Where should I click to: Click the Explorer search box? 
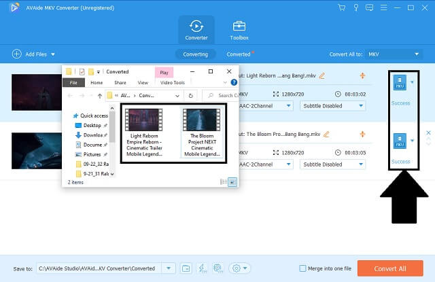coord(222,95)
